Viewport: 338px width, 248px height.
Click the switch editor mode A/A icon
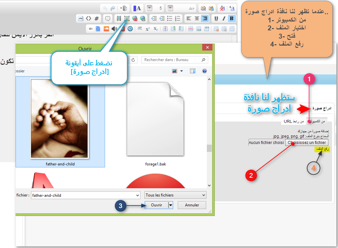232,8
